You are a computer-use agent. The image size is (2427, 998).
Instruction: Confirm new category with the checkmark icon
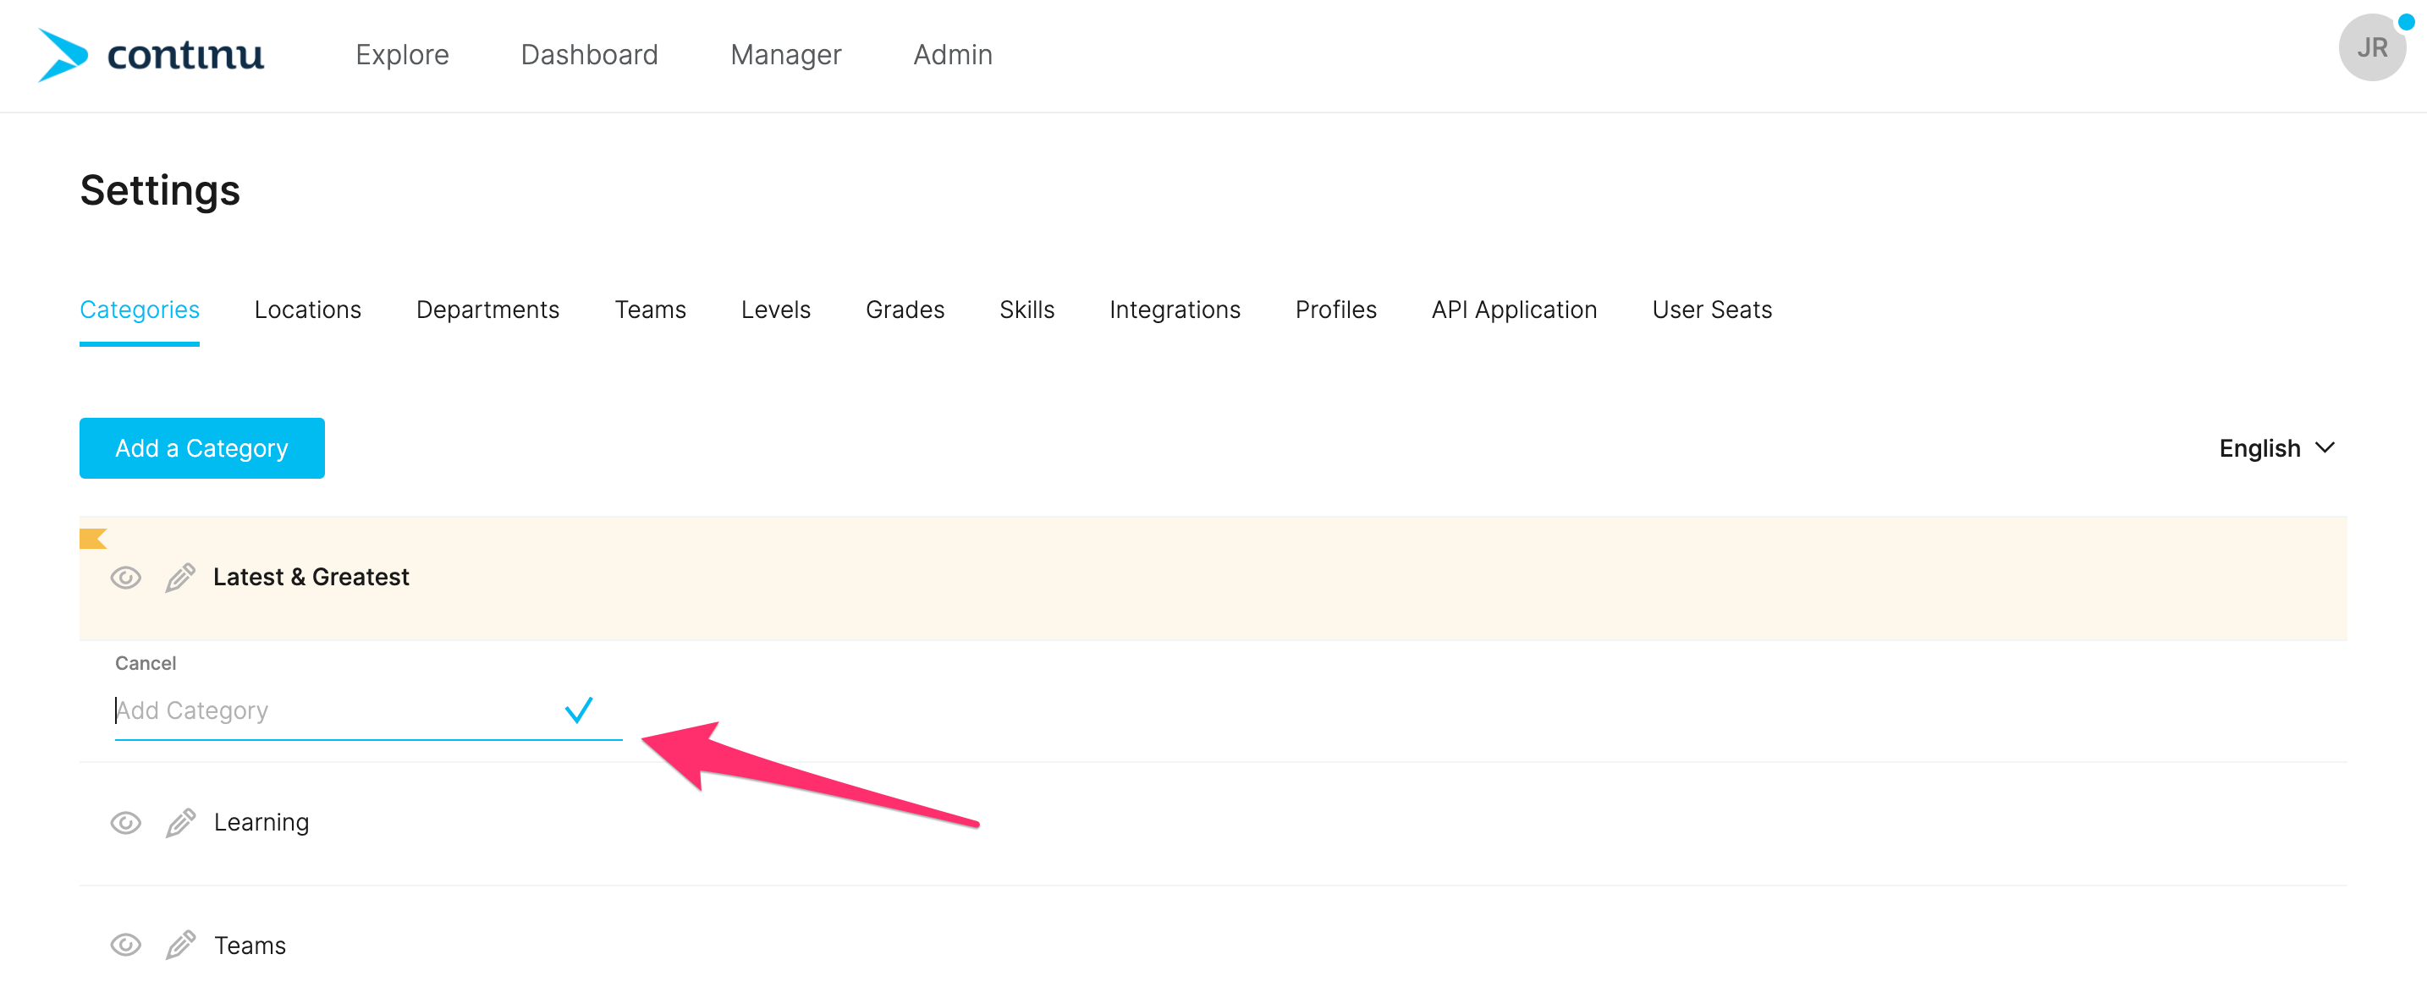tap(579, 710)
